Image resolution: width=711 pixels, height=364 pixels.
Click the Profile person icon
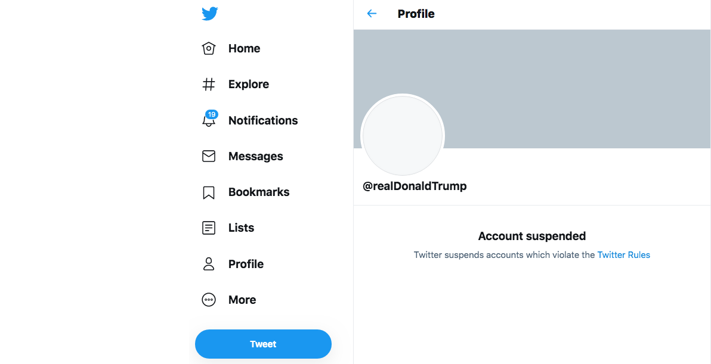(x=209, y=264)
